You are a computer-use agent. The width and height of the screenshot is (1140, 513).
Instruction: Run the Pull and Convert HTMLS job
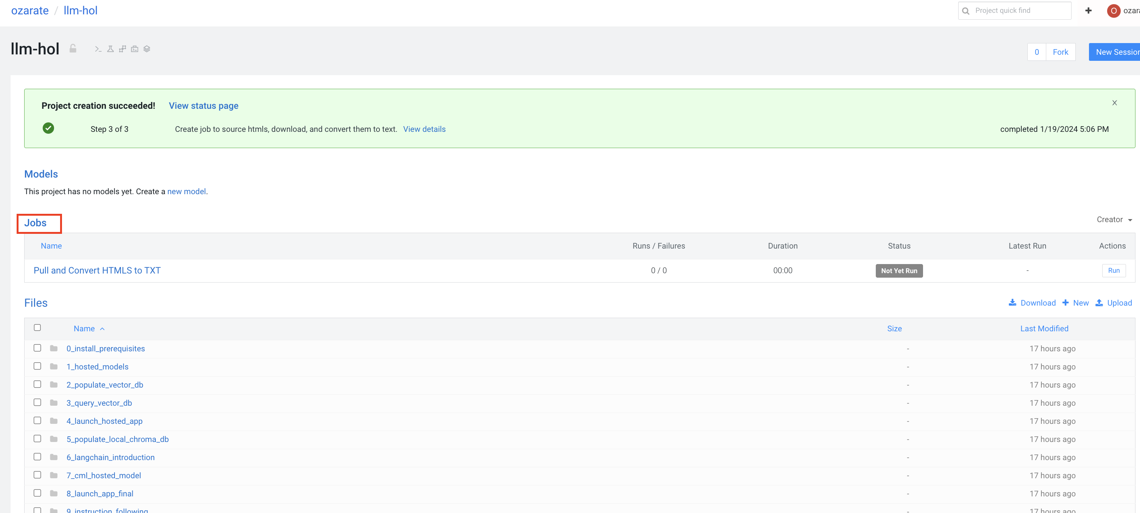pos(1114,270)
